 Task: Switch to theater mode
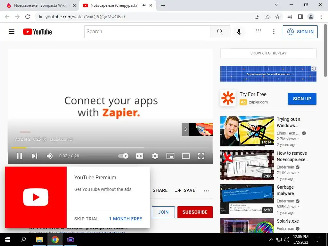[185, 156]
